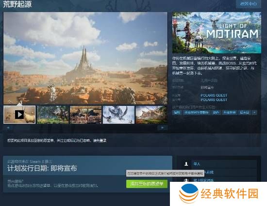267x206 pixels.
Task: Click the left arrow of the thumbnail strip
Action: [x=8, y=128]
